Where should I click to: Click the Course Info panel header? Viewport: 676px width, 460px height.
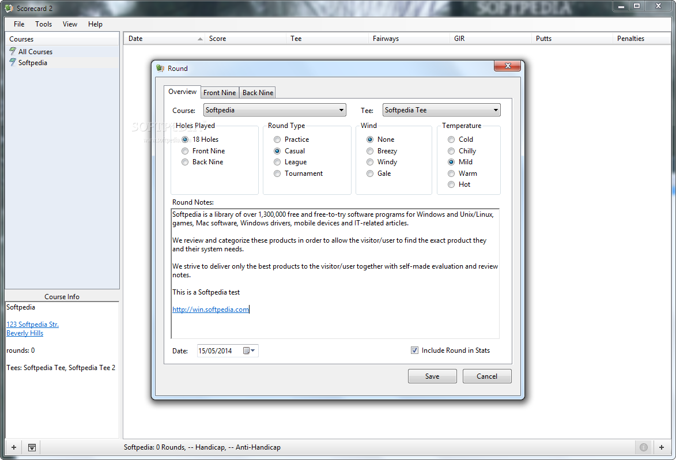pyautogui.click(x=62, y=297)
